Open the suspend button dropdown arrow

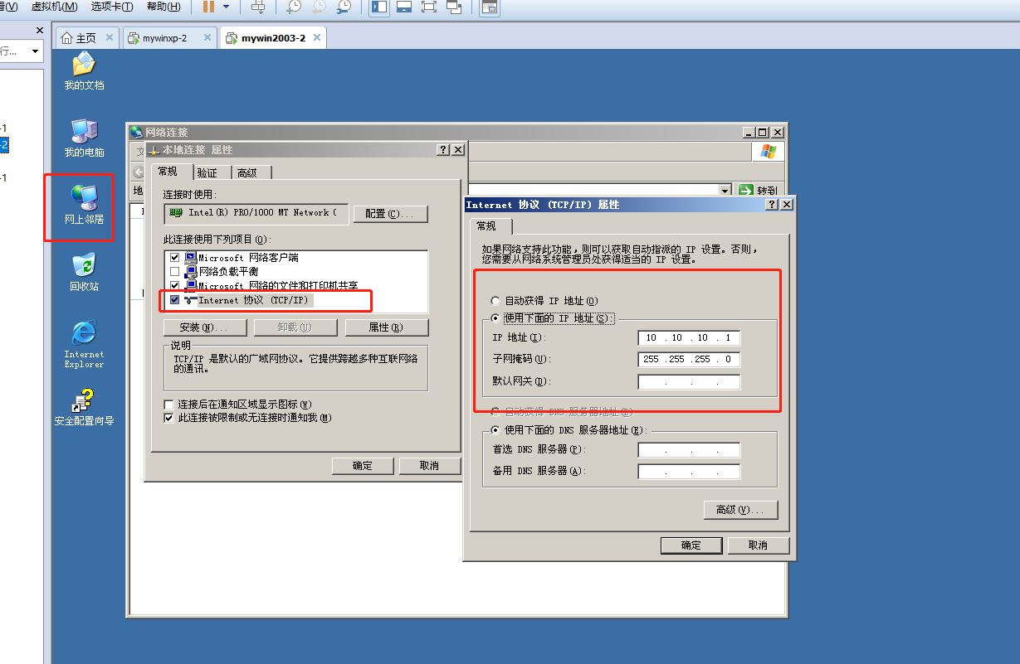pos(226,8)
